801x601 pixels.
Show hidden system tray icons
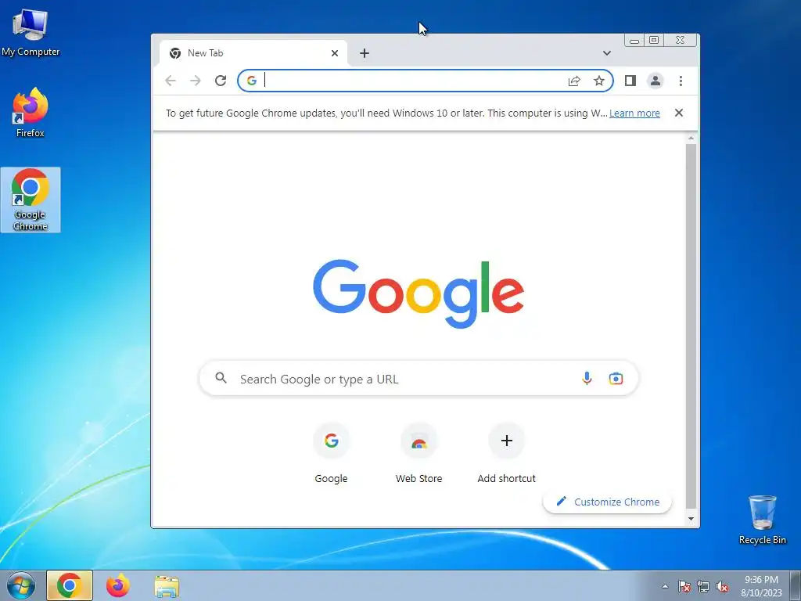665,586
